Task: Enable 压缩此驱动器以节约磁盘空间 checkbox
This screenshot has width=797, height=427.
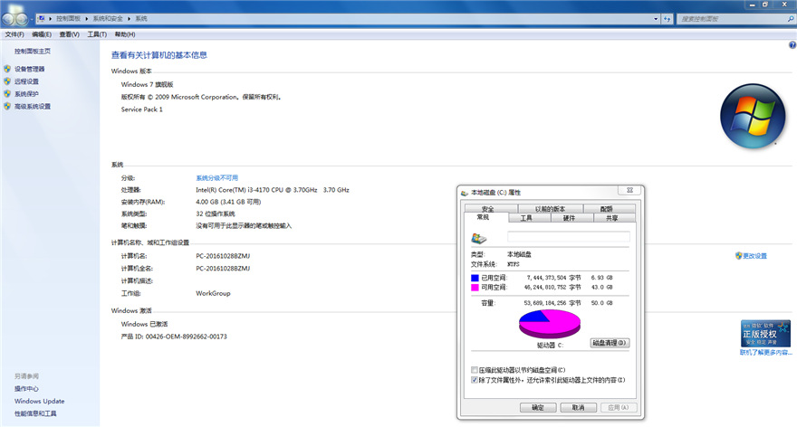Action: (x=475, y=370)
